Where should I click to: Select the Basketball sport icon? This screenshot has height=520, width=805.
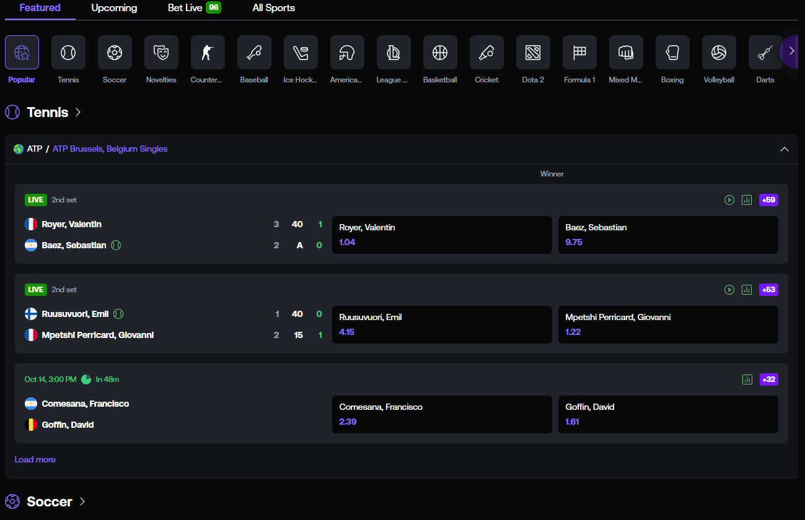(x=440, y=53)
